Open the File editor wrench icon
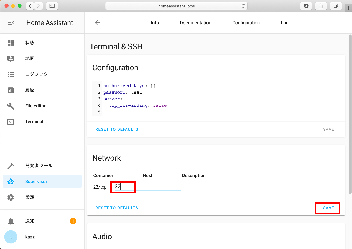This screenshot has width=352, height=249. coord(11,106)
